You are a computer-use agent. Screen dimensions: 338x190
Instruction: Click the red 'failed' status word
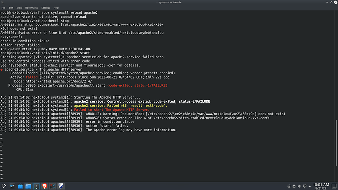pyautogui.click(x=32, y=77)
